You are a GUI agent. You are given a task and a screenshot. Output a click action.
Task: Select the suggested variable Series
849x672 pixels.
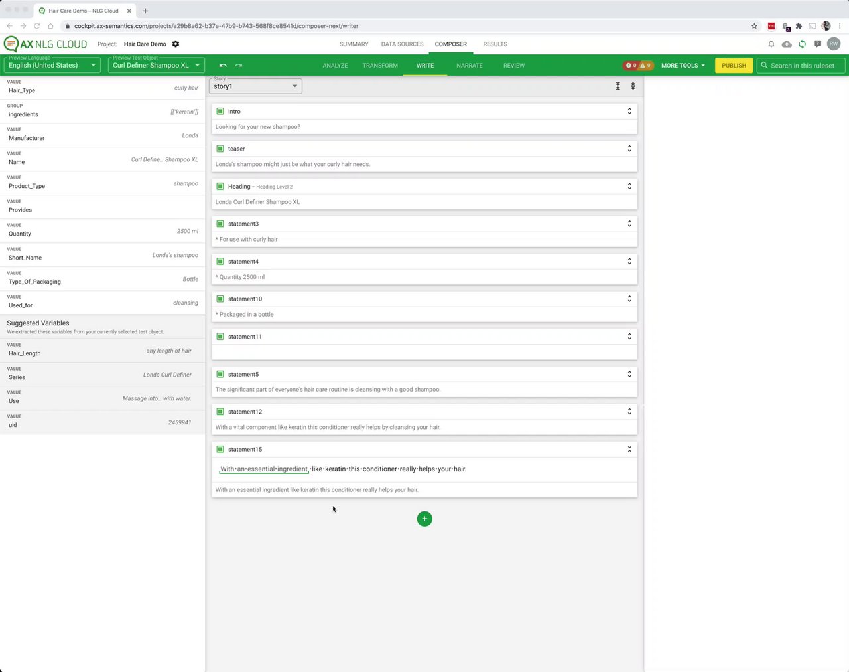point(103,375)
